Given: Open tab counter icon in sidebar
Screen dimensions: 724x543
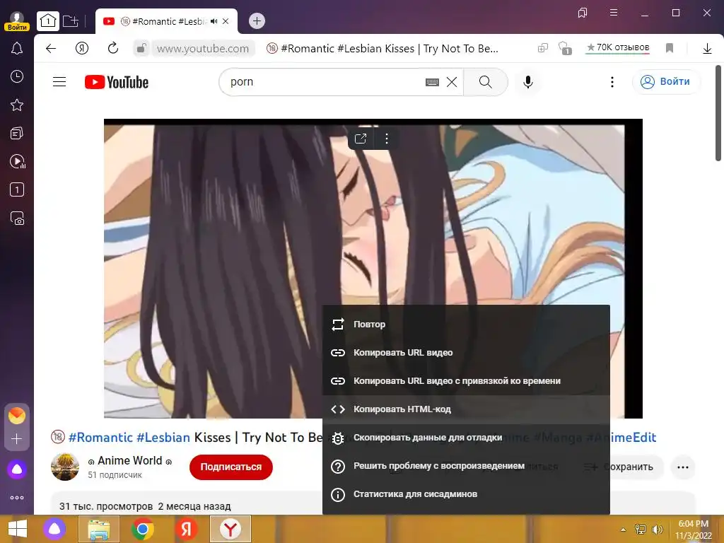Looking at the screenshot, I should [x=17, y=189].
